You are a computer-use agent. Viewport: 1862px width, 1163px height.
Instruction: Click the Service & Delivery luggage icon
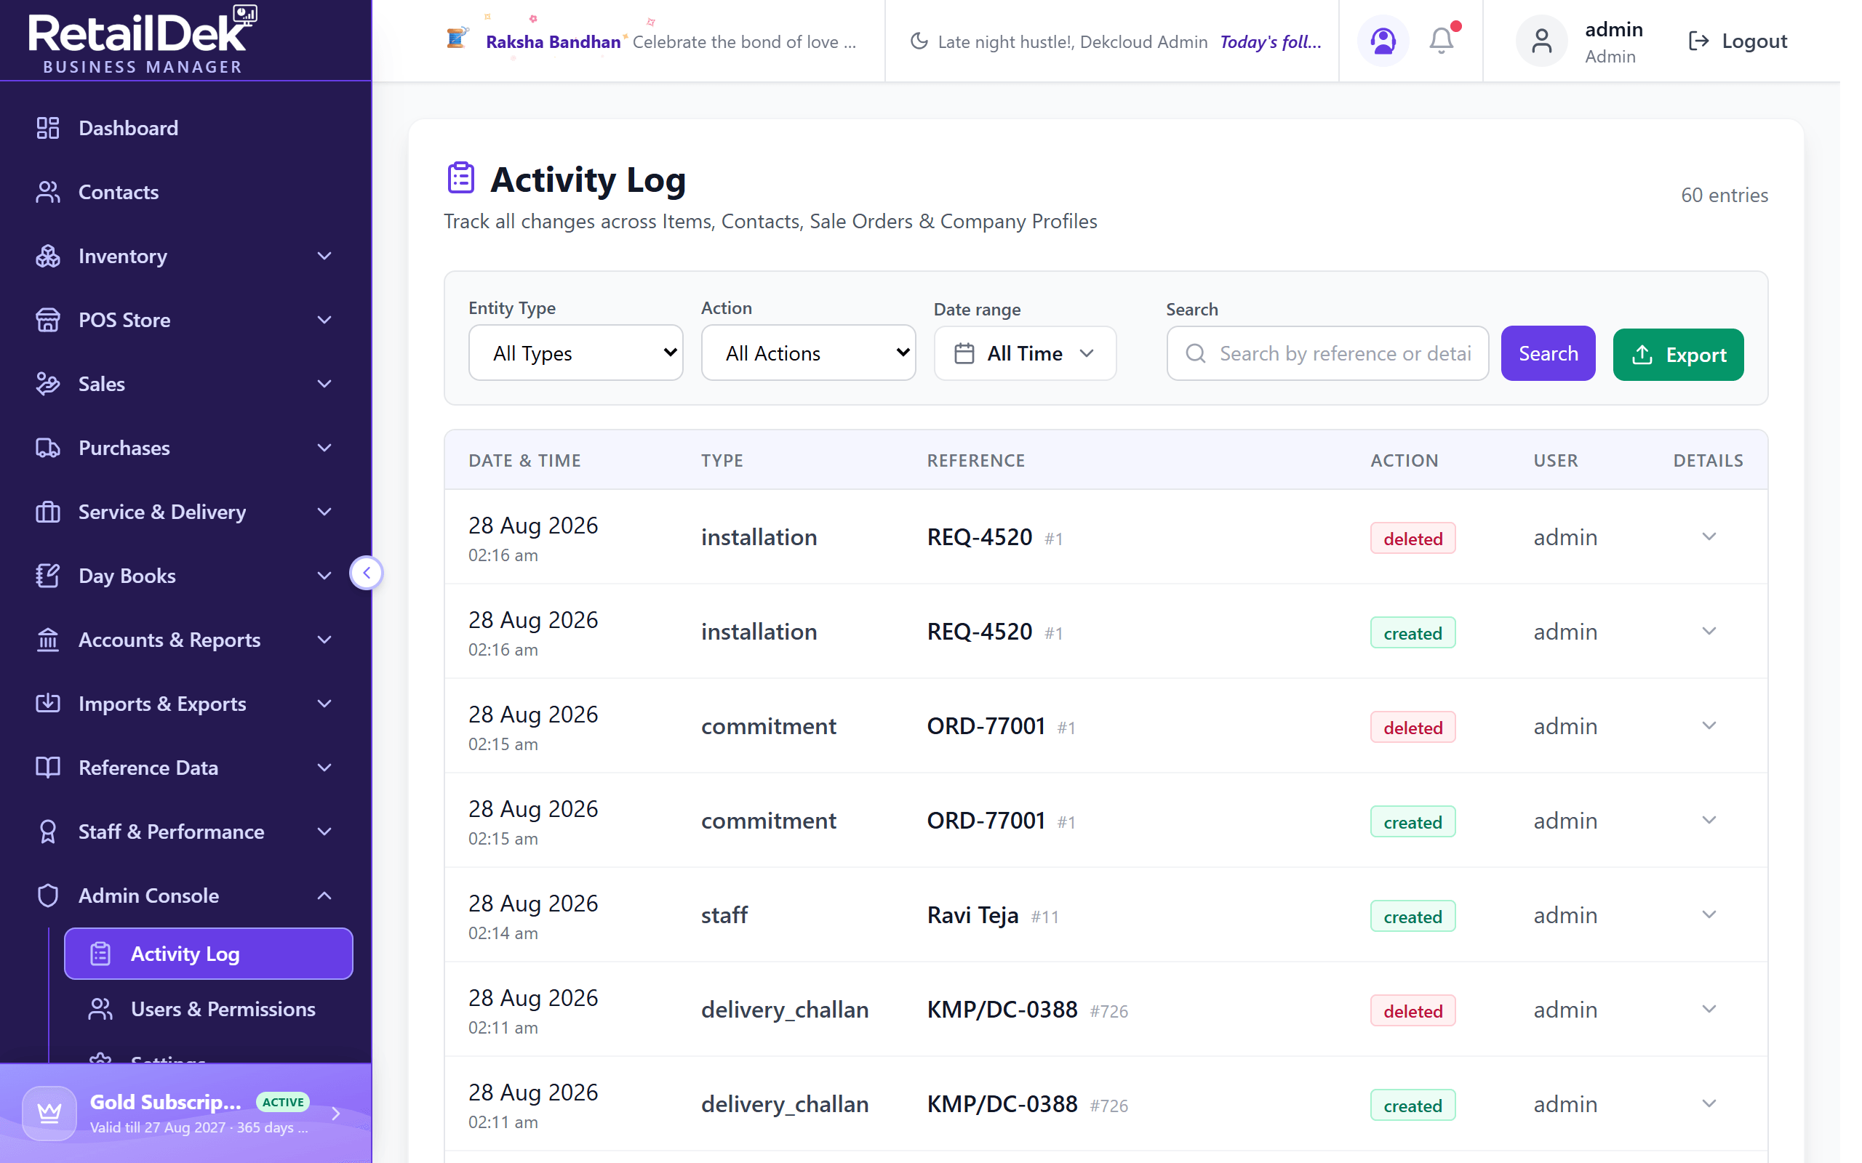[x=48, y=511]
